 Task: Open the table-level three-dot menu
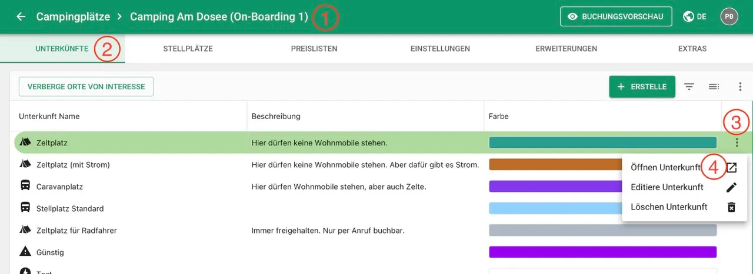click(740, 87)
